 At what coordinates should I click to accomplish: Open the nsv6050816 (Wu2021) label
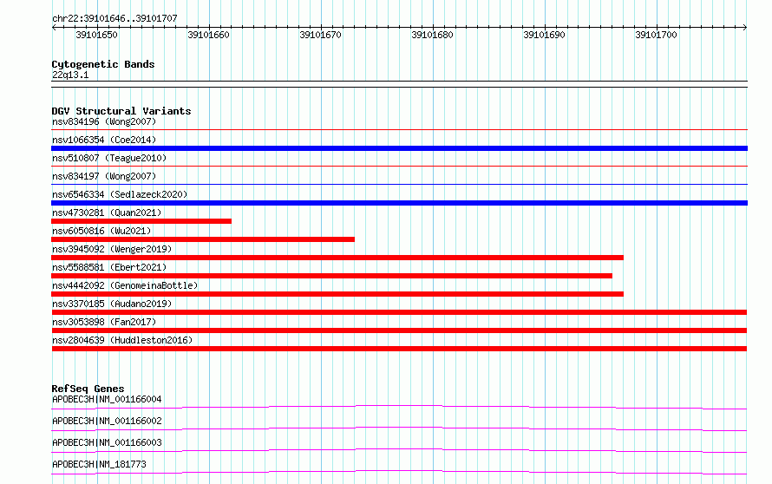coord(101,231)
